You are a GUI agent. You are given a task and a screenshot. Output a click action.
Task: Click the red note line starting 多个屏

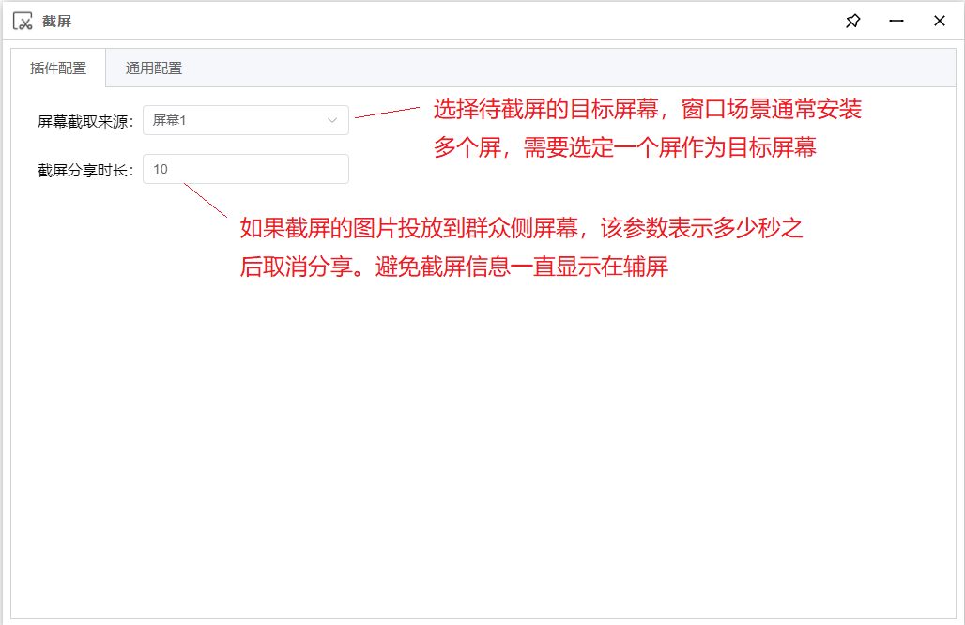point(624,147)
